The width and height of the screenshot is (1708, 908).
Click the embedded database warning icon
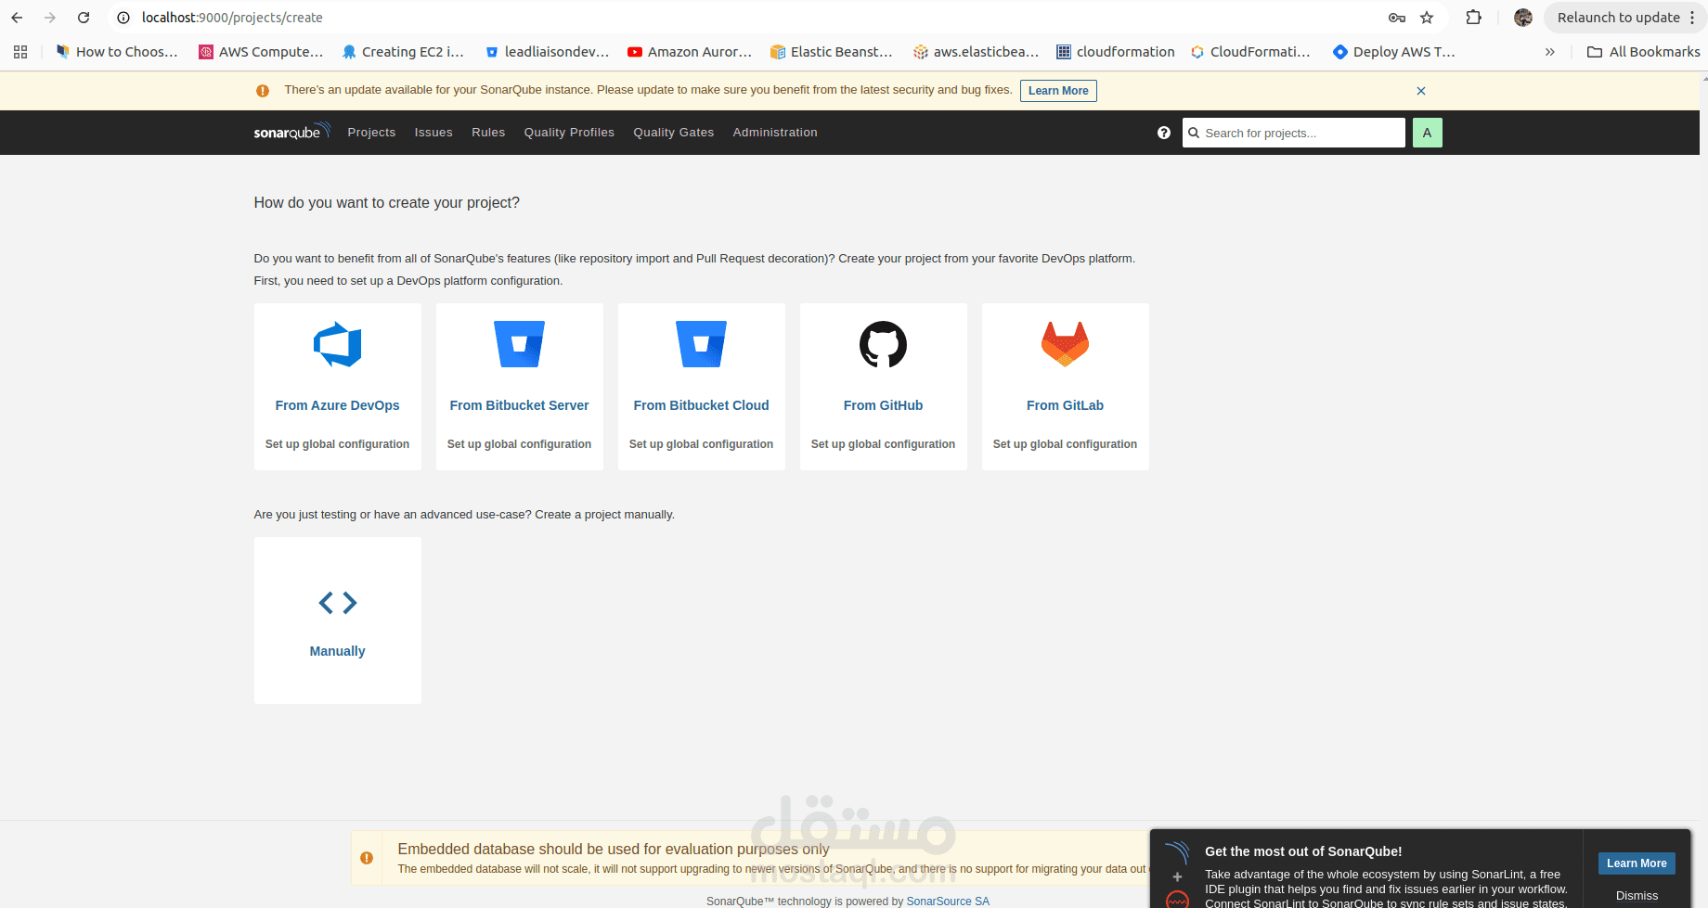(367, 858)
